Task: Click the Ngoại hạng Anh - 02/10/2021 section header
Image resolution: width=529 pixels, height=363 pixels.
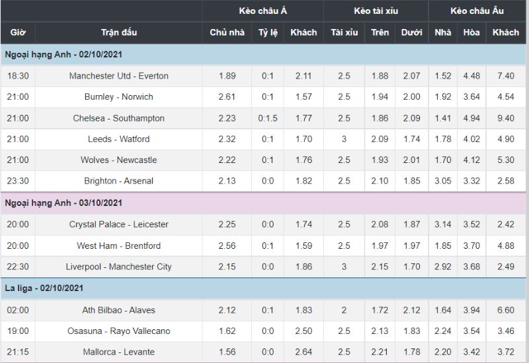Action: [63, 54]
